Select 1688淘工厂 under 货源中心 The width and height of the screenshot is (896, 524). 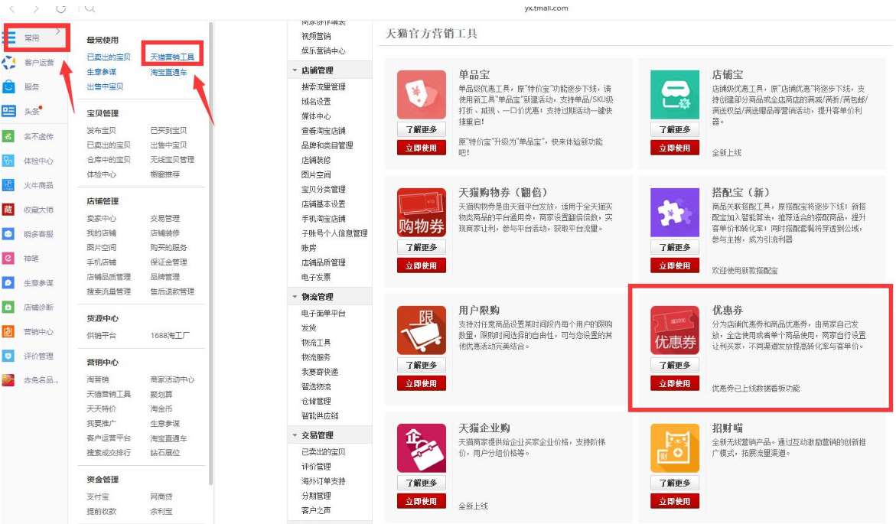click(x=170, y=335)
